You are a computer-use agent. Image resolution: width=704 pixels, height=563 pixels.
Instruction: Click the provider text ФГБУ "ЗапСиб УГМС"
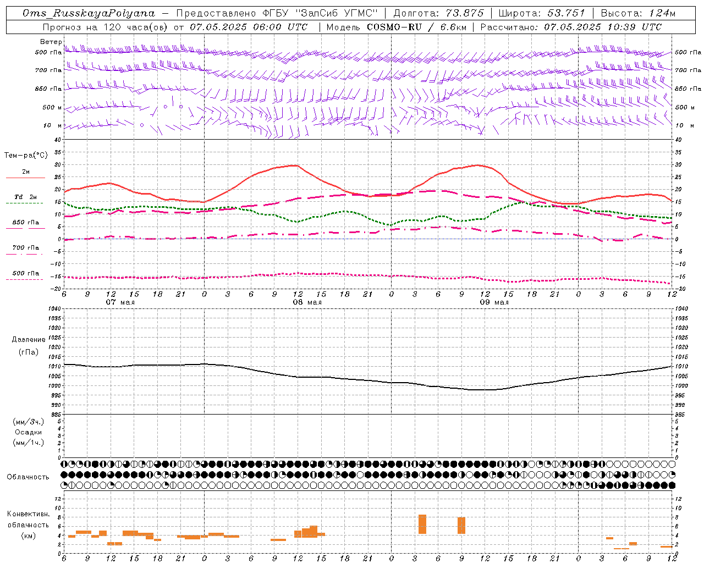pyautogui.click(x=321, y=13)
